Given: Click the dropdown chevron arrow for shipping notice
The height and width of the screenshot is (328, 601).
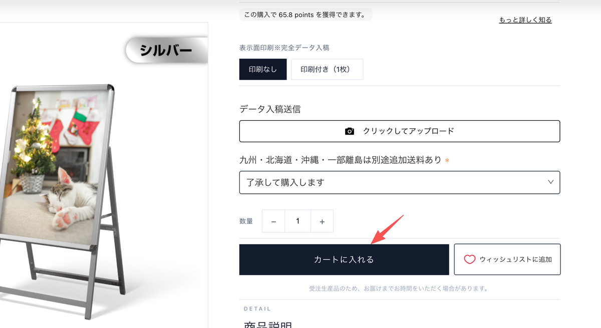Looking at the screenshot, I should coord(551,182).
